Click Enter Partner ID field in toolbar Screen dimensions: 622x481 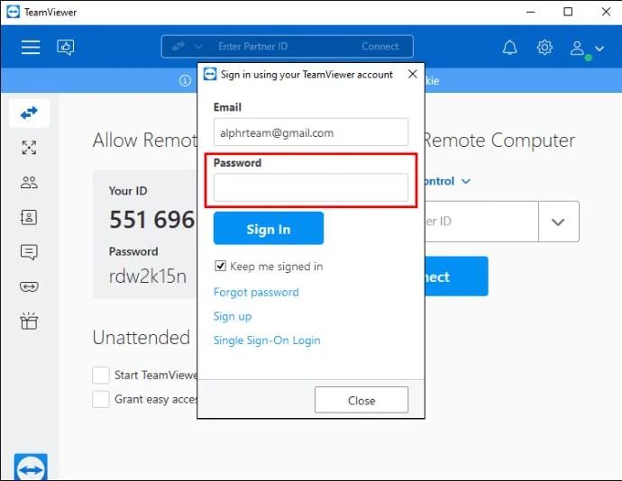pyautogui.click(x=252, y=47)
